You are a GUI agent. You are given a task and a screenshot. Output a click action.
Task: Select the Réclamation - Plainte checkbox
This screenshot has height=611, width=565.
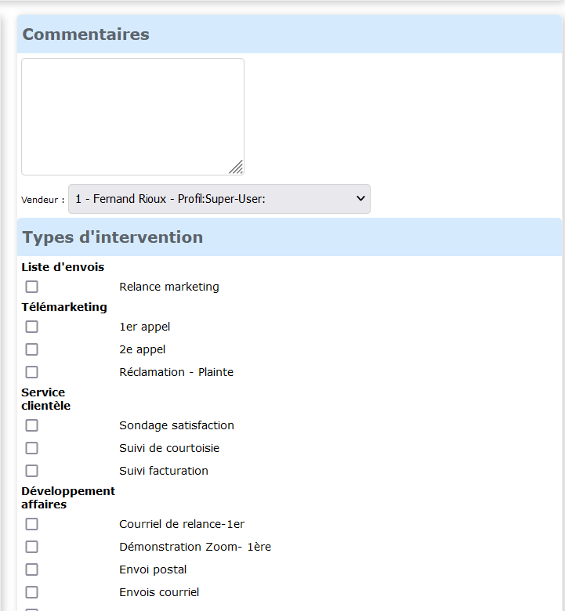31,372
